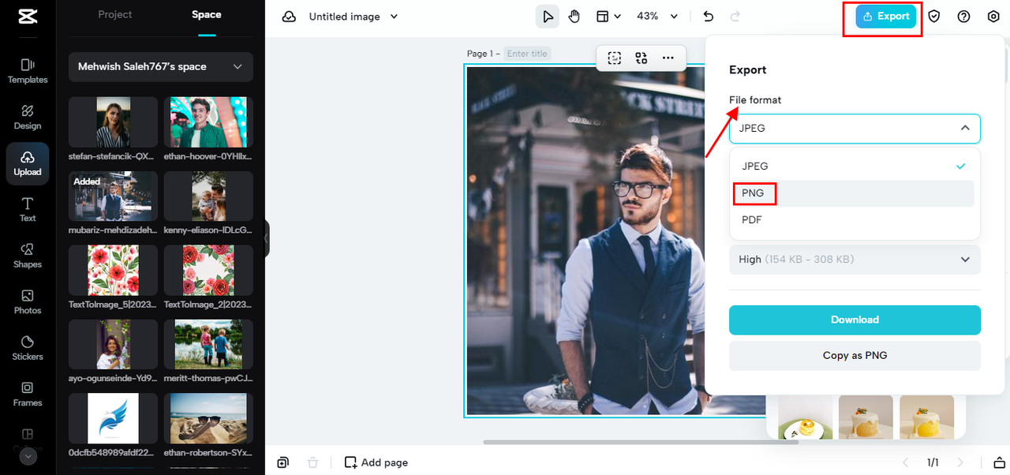1010x475 pixels.
Task: Click the page title Enter title field
Action: [527, 54]
